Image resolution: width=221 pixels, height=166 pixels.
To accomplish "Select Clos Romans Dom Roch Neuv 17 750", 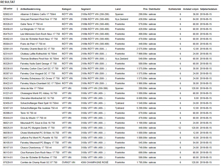I will point(40,152).
